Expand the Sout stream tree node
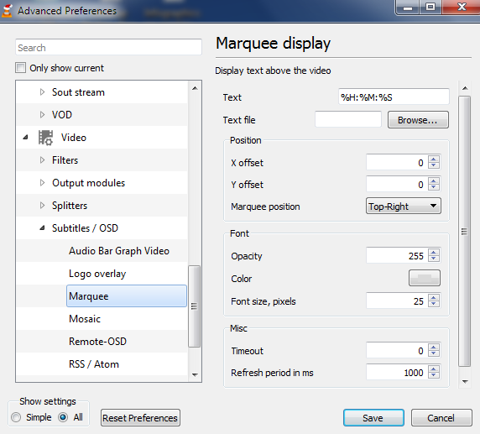Screen dimensions: 480x434 click(42, 92)
